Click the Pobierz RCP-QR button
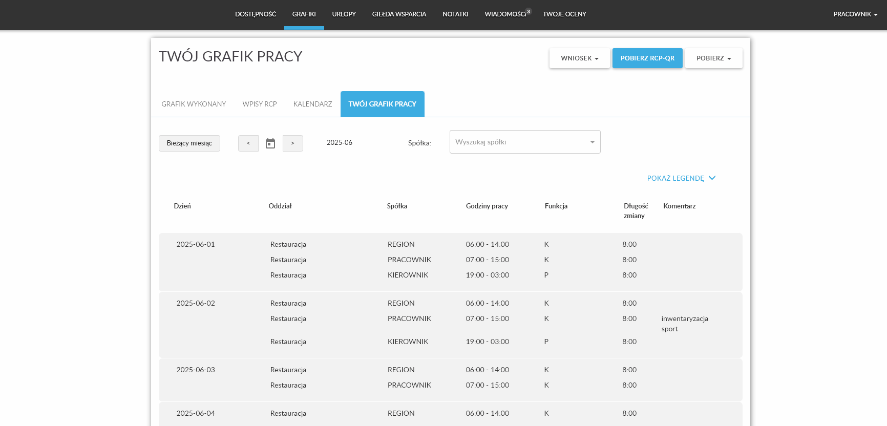The image size is (887, 426). click(x=647, y=58)
